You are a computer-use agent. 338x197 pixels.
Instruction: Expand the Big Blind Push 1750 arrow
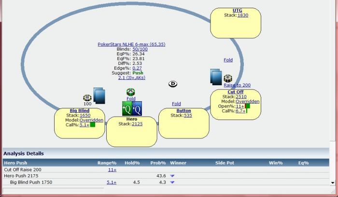[172, 182]
